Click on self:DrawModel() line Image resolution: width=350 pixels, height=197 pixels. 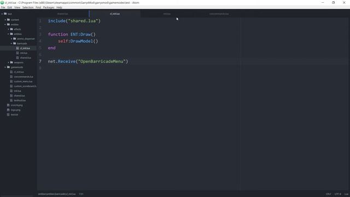tap(78, 41)
